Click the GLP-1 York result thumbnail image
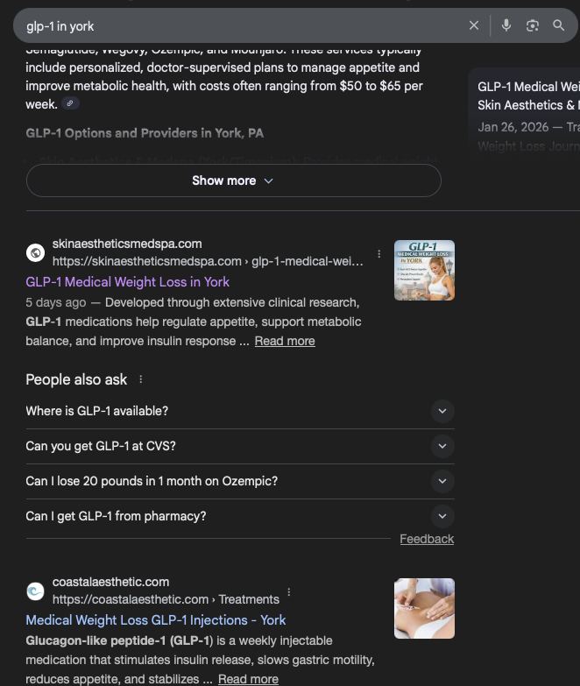The image size is (580, 686). (424, 270)
